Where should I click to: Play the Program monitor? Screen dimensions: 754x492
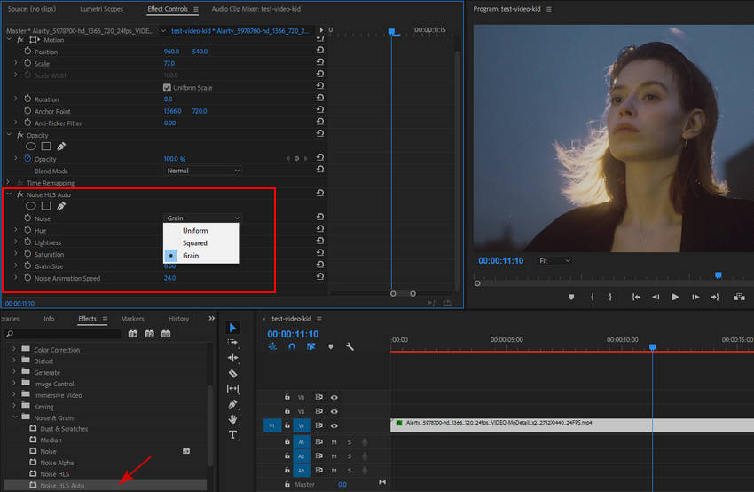pyautogui.click(x=675, y=297)
